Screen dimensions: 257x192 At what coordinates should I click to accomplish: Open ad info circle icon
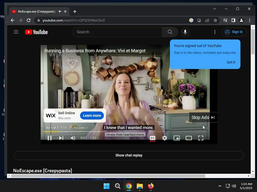coord(69,128)
